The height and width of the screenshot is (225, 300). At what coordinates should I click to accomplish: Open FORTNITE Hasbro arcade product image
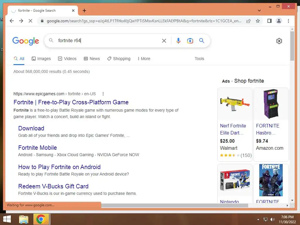tap(271, 104)
